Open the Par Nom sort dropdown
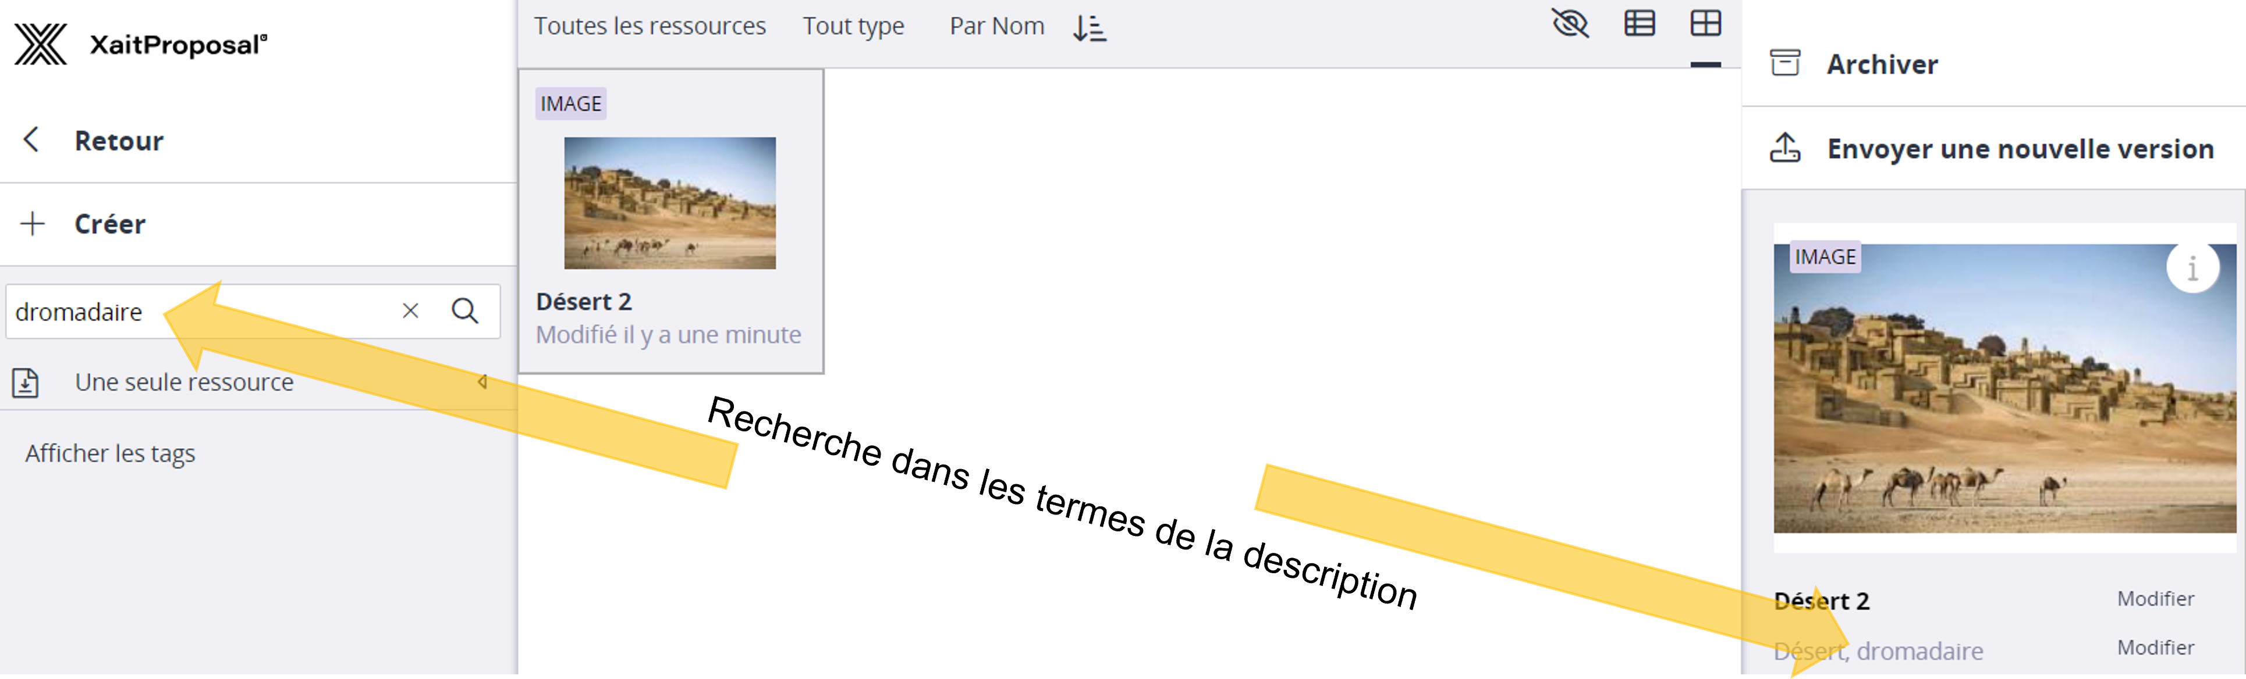 996,26
